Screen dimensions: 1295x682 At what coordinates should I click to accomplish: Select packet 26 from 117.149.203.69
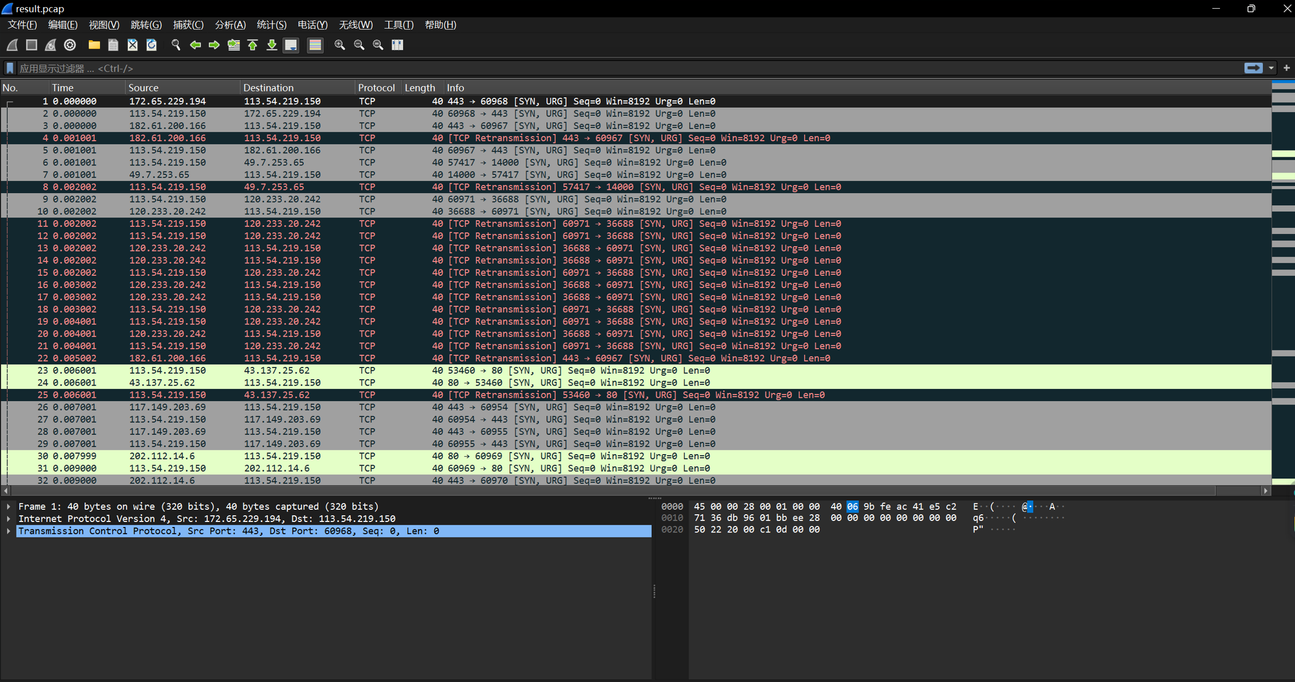pyautogui.click(x=636, y=407)
